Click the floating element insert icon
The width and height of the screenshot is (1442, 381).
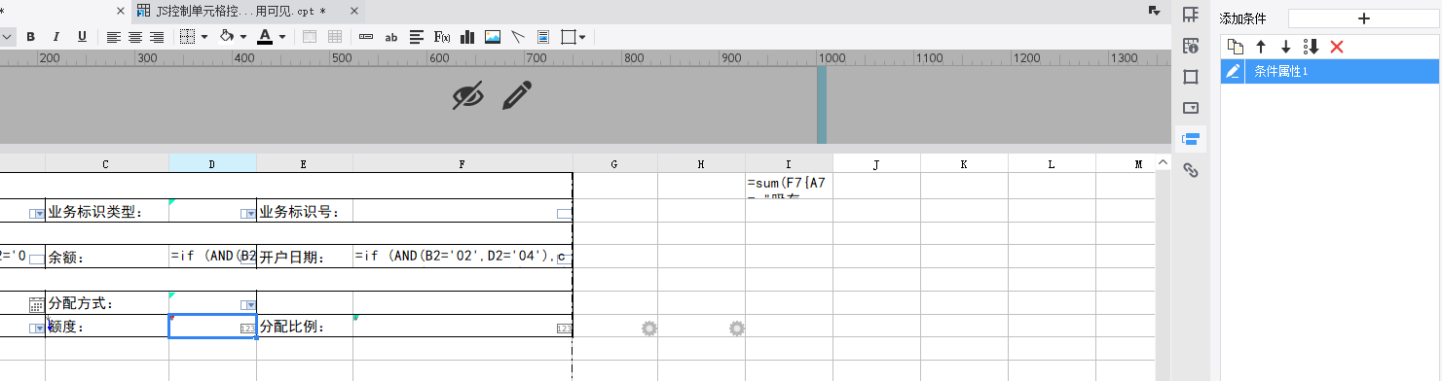tap(569, 37)
